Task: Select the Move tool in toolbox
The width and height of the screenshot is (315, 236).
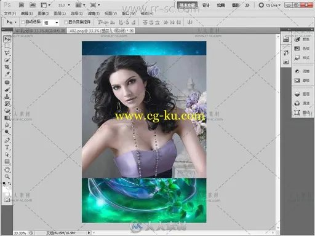Action: [7, 39]
